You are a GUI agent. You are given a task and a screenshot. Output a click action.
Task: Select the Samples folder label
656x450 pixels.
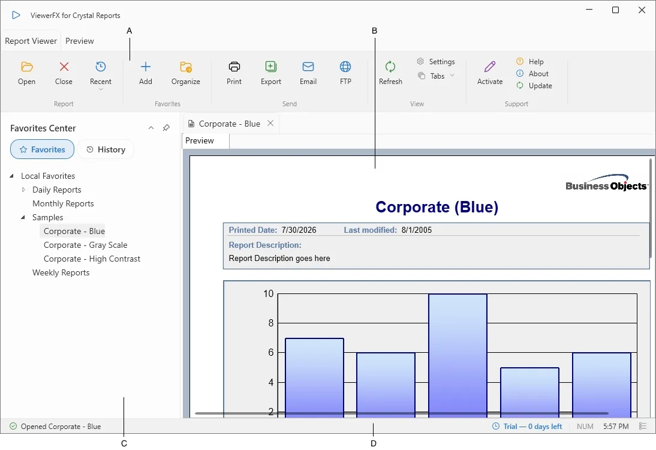(x=48, y=218)
